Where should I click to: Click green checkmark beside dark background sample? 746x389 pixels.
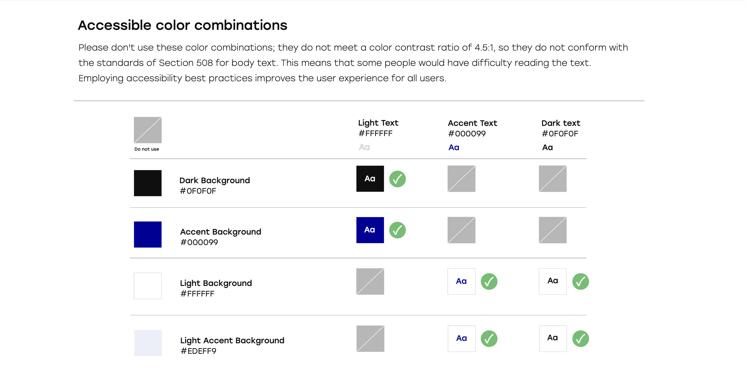coord(397,179)
